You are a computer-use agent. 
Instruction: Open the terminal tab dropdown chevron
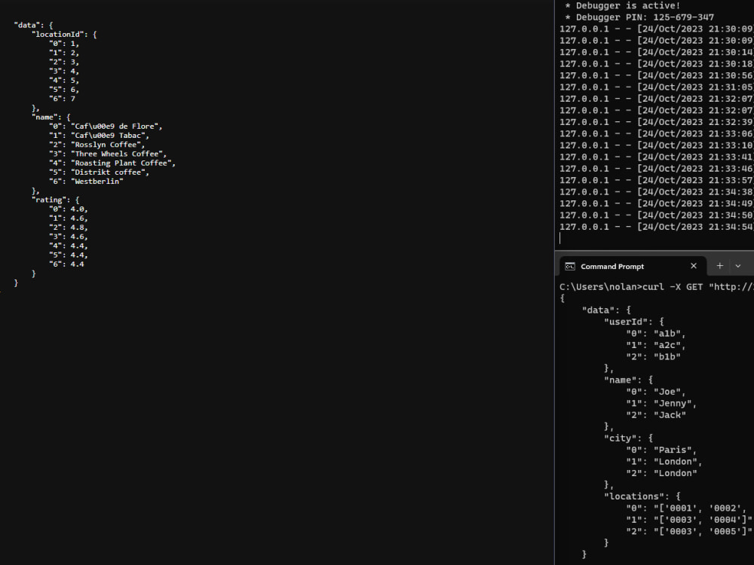739,266
